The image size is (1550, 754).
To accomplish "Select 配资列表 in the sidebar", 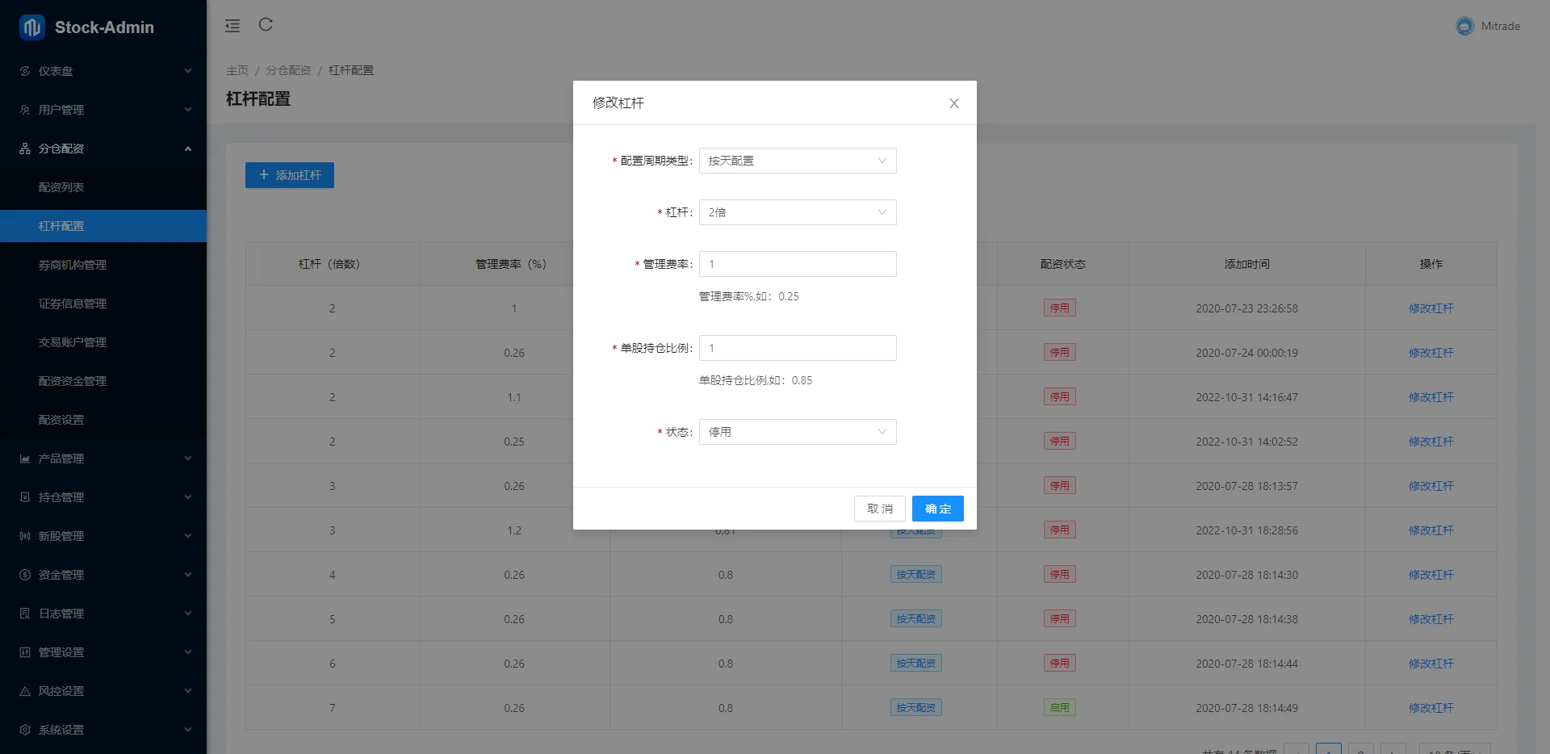I will (61, 187).
